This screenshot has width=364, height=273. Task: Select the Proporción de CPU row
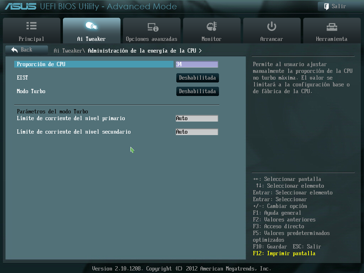point(94,64)
